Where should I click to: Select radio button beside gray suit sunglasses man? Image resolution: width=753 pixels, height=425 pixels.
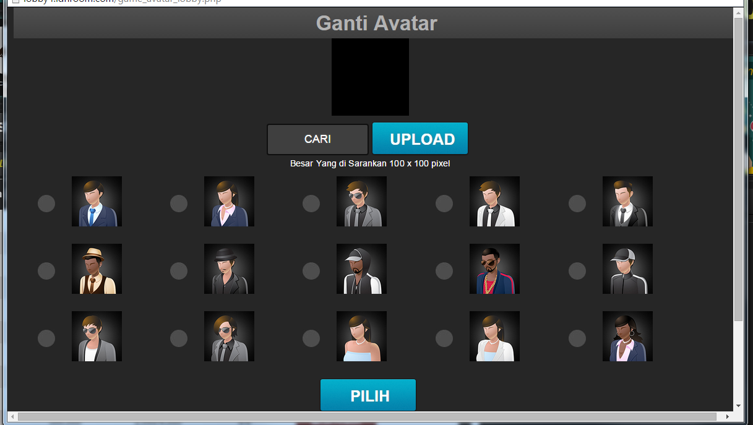pyautogui.click(x=311, y=204)
